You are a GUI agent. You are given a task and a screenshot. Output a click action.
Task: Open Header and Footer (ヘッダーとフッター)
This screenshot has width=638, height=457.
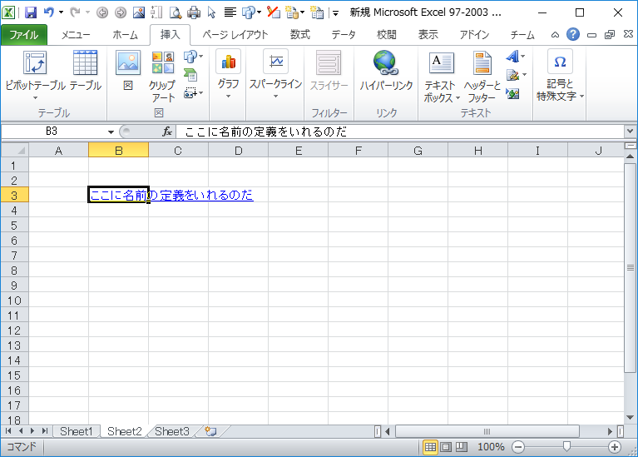point(482,77)
